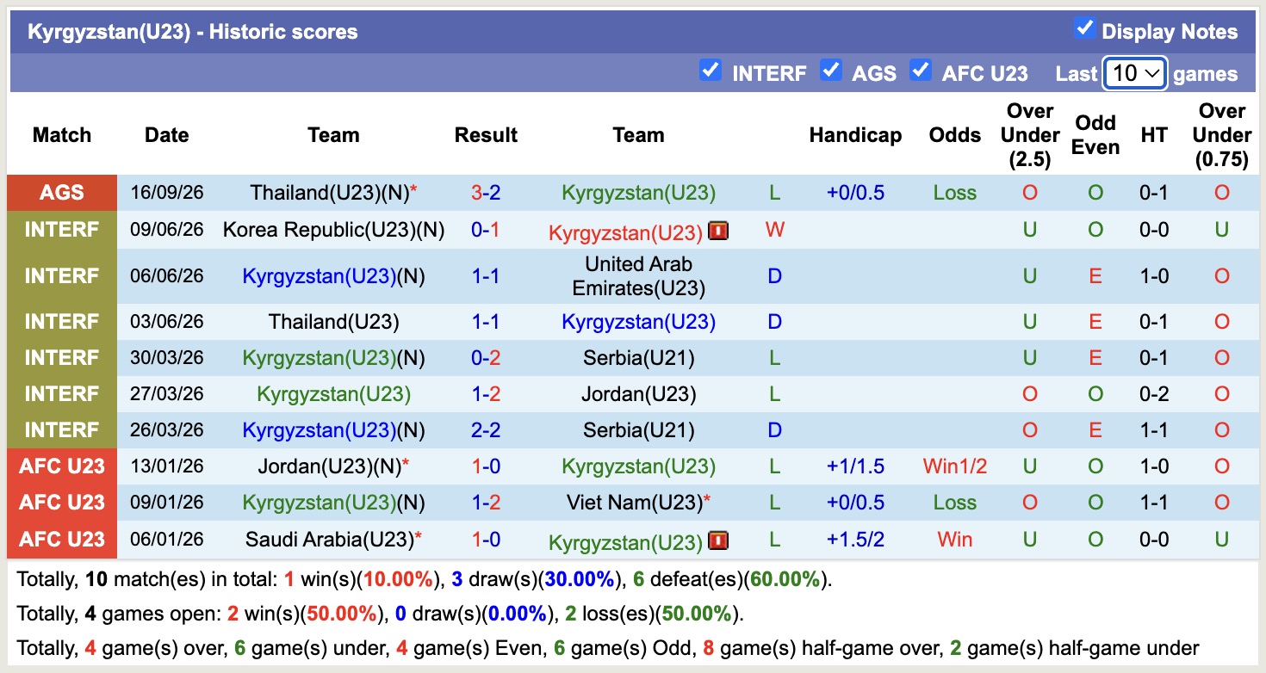Viewport: 1266px width, 673px height.
Task: Open Saudi Arabia(U23) team link
Action: pyautogui.click(x=329, y=540)
